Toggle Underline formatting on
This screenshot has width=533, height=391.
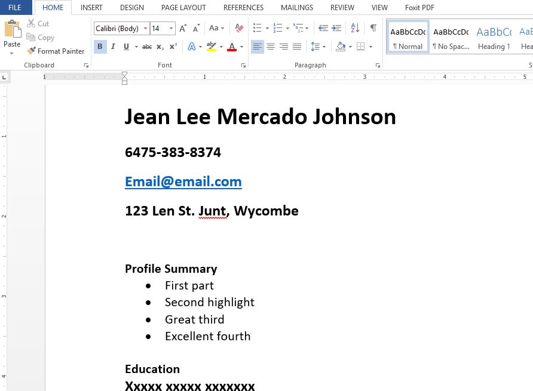125,47
